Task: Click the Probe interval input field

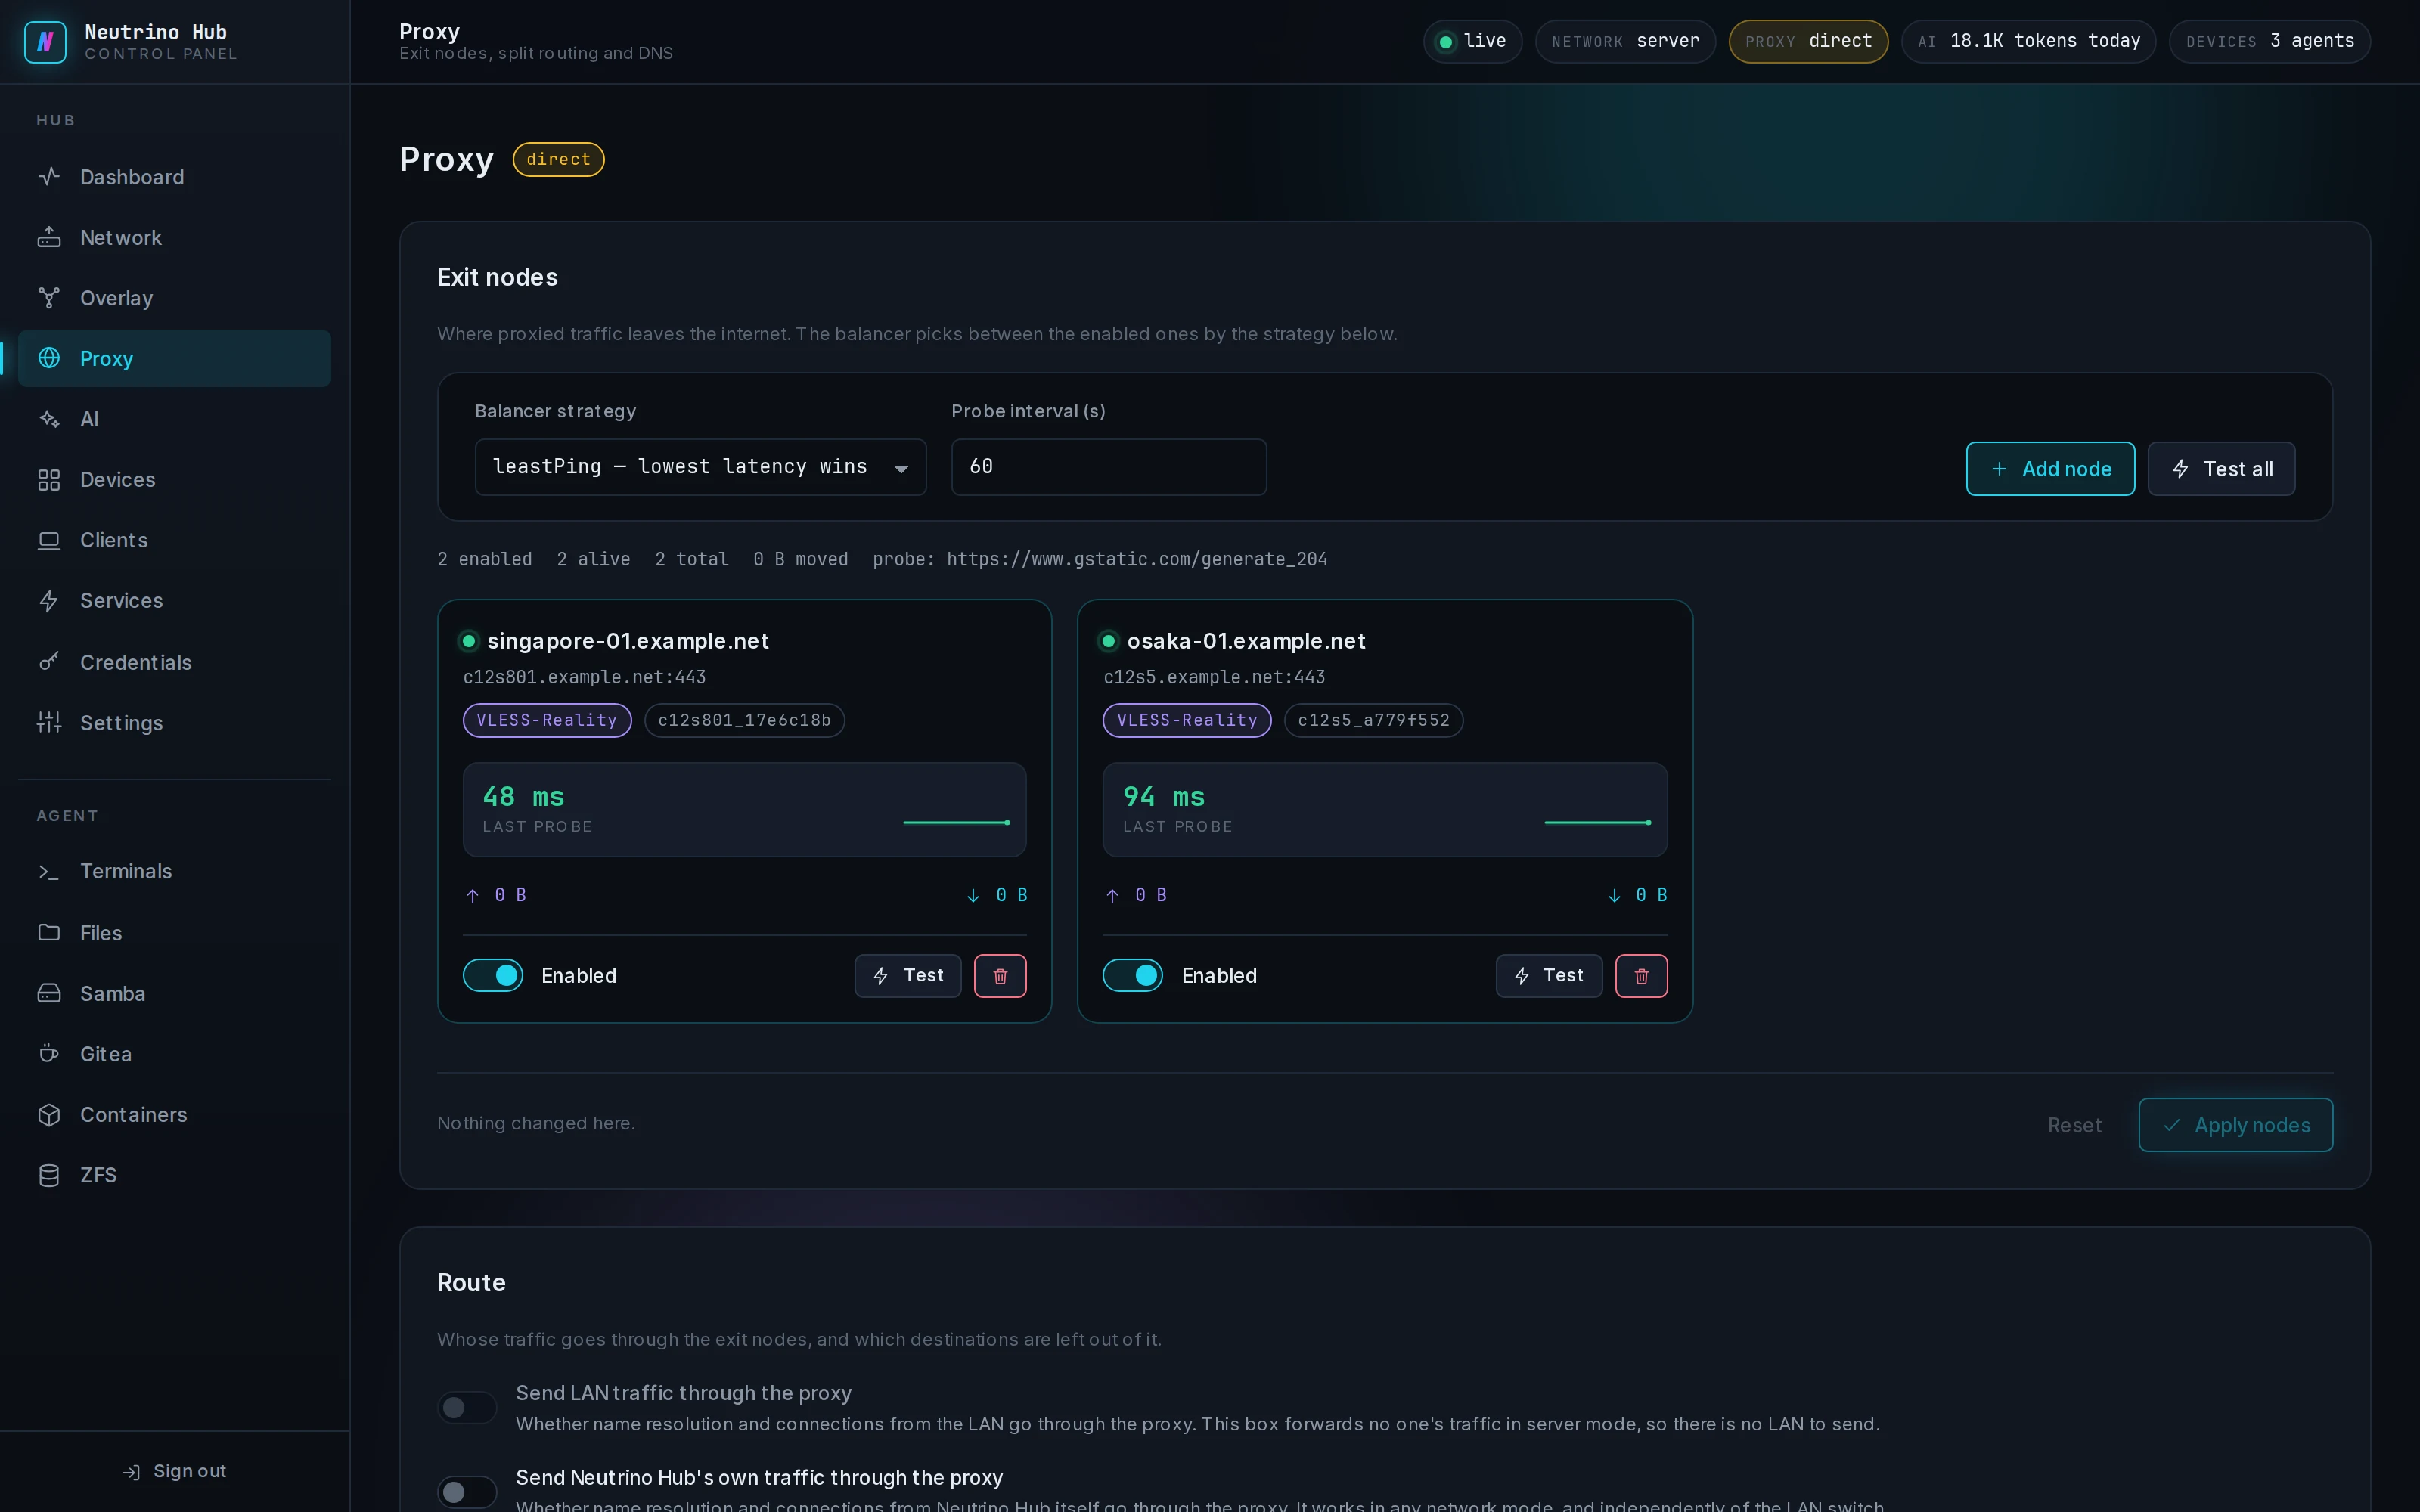Action: (x=1108, y=467)
